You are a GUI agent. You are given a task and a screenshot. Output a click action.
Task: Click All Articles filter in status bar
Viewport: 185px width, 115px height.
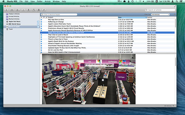(169, 106)
